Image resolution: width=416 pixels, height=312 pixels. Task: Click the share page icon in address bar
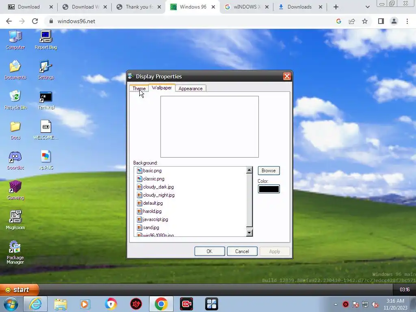[352, 21]
